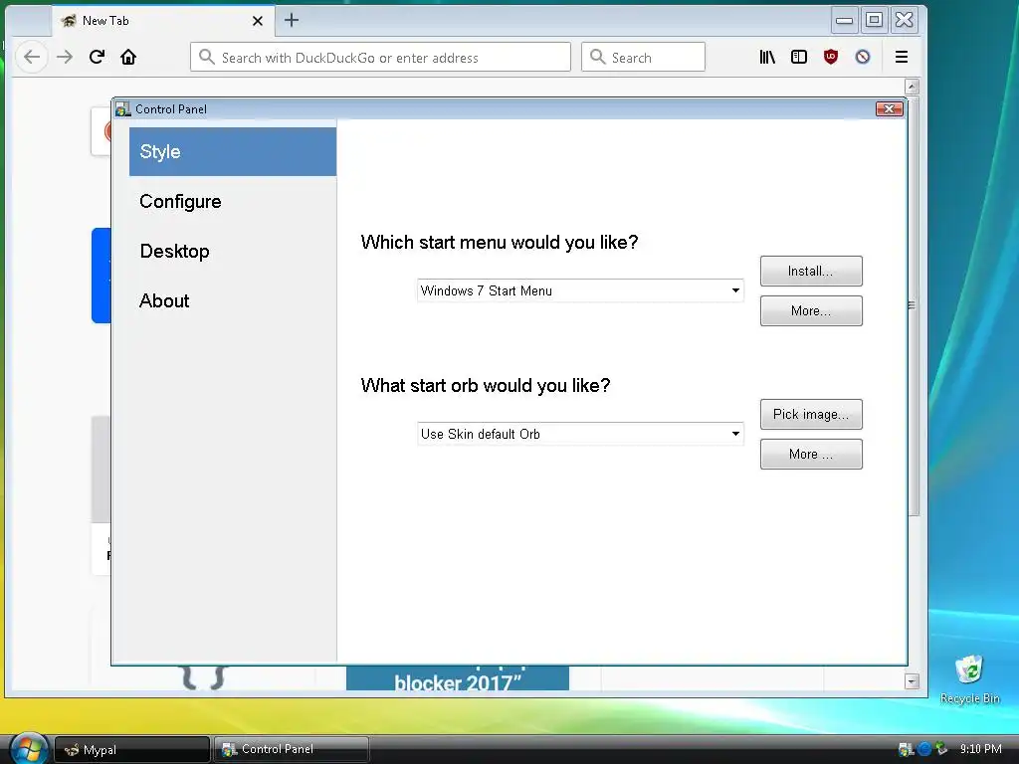
Task: Click the green arrows tray icon
Action: pyautogui.click(x=941, y=750)
